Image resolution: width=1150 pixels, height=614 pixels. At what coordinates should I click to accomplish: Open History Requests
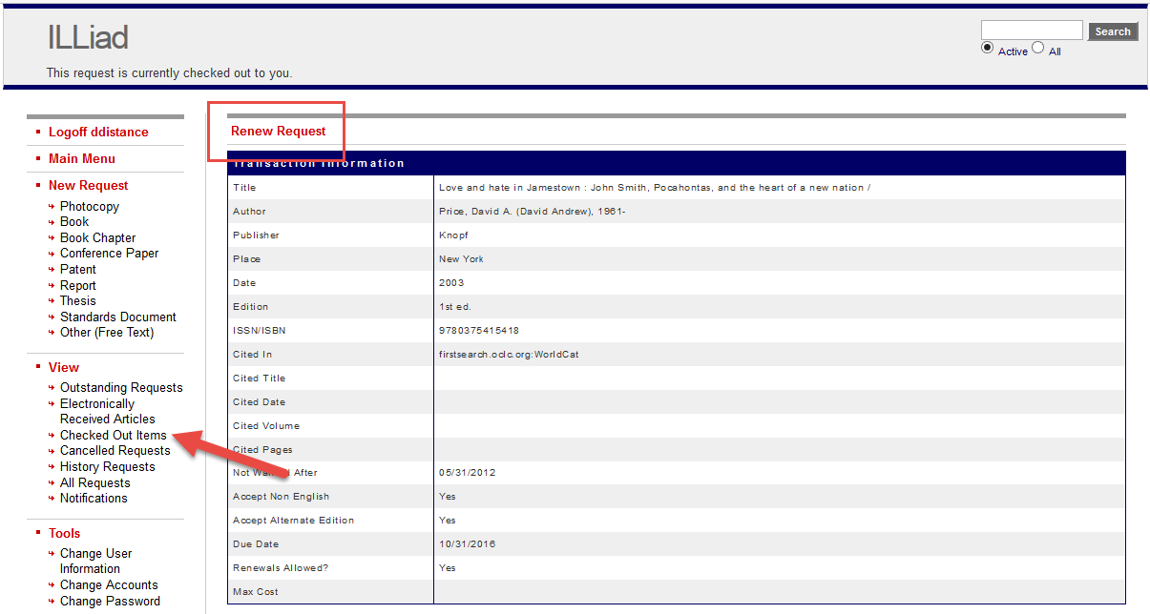coord(107,466)
